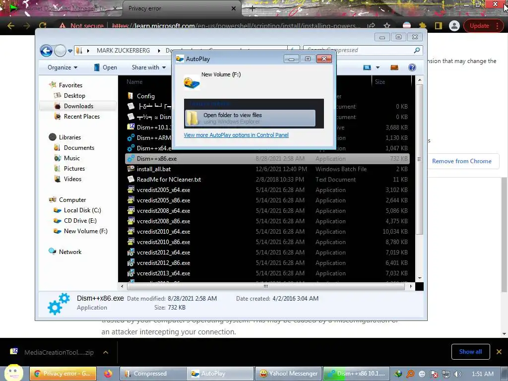Viewport: 508px width, 381px height.
Task: Sort by the Name column header
Action: [134, 82]
